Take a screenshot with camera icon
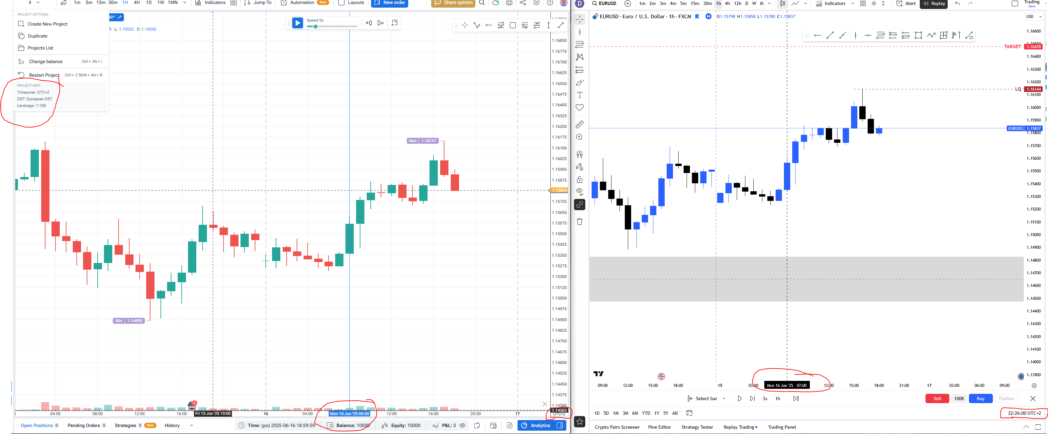 point(509,2)
